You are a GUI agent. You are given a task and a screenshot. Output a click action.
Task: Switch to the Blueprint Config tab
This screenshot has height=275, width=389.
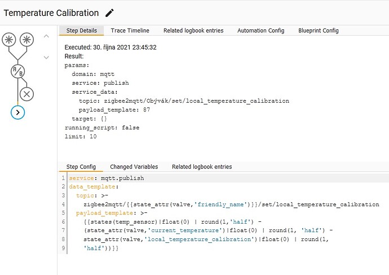pos(318,30)
